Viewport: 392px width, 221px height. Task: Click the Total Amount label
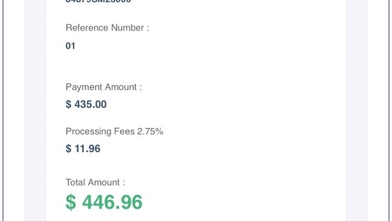click(95, 183)
